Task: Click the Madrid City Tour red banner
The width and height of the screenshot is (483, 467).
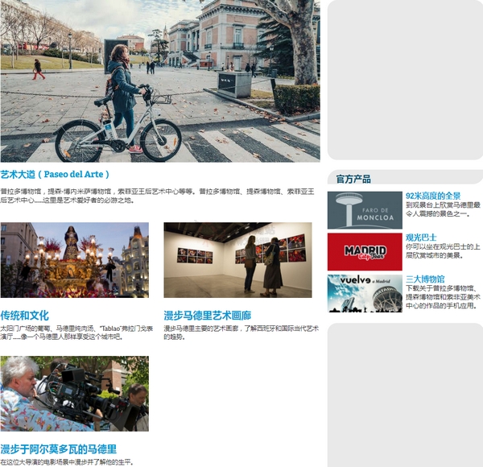Action: [x=365, y=252]
